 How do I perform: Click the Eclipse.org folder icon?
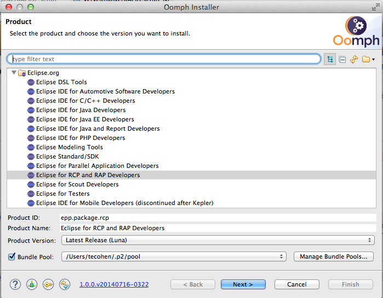click(22, 73)
